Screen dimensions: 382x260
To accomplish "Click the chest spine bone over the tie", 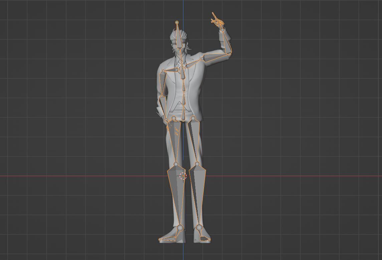I will pos(182,71).
